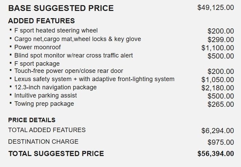Click the Price Details heading
Image resolution: width=241 pixels, height=167 pixels.
pyautogui.click(x=32, y=120)
